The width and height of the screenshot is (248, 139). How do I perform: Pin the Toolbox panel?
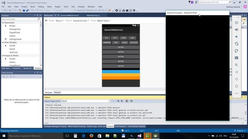38,15
